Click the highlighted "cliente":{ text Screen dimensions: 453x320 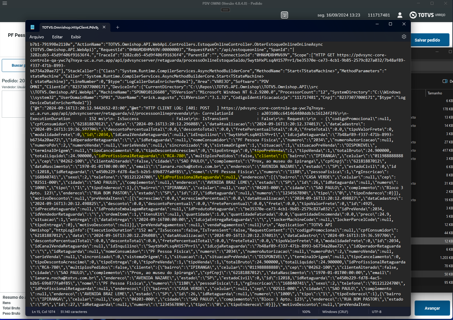click(271, 156)
